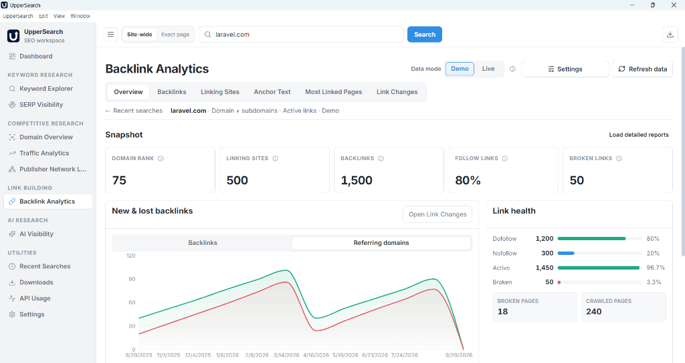
Task: Click the Follow Links value 80%
Action: [x=468, y=180]
